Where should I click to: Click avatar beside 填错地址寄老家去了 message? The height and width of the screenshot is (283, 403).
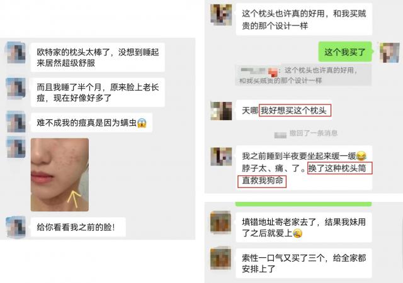(220, 222)
